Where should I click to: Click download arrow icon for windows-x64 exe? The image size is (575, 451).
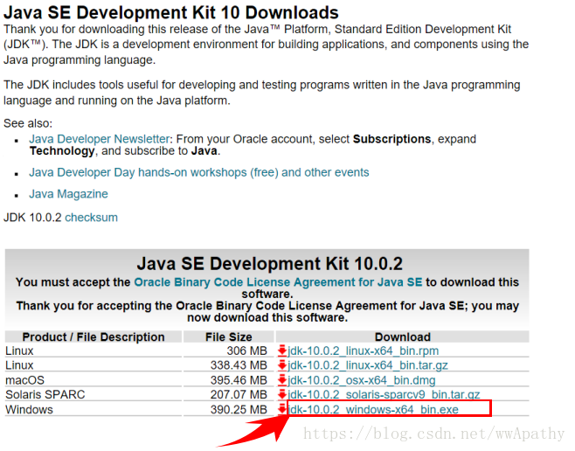click(282, 409)
